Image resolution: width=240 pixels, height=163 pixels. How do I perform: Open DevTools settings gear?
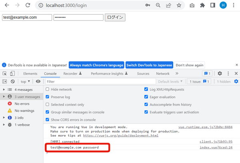click(x=220, y=74)
